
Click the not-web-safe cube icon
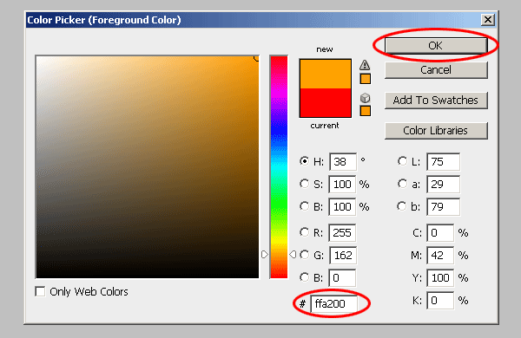[365, 98]
